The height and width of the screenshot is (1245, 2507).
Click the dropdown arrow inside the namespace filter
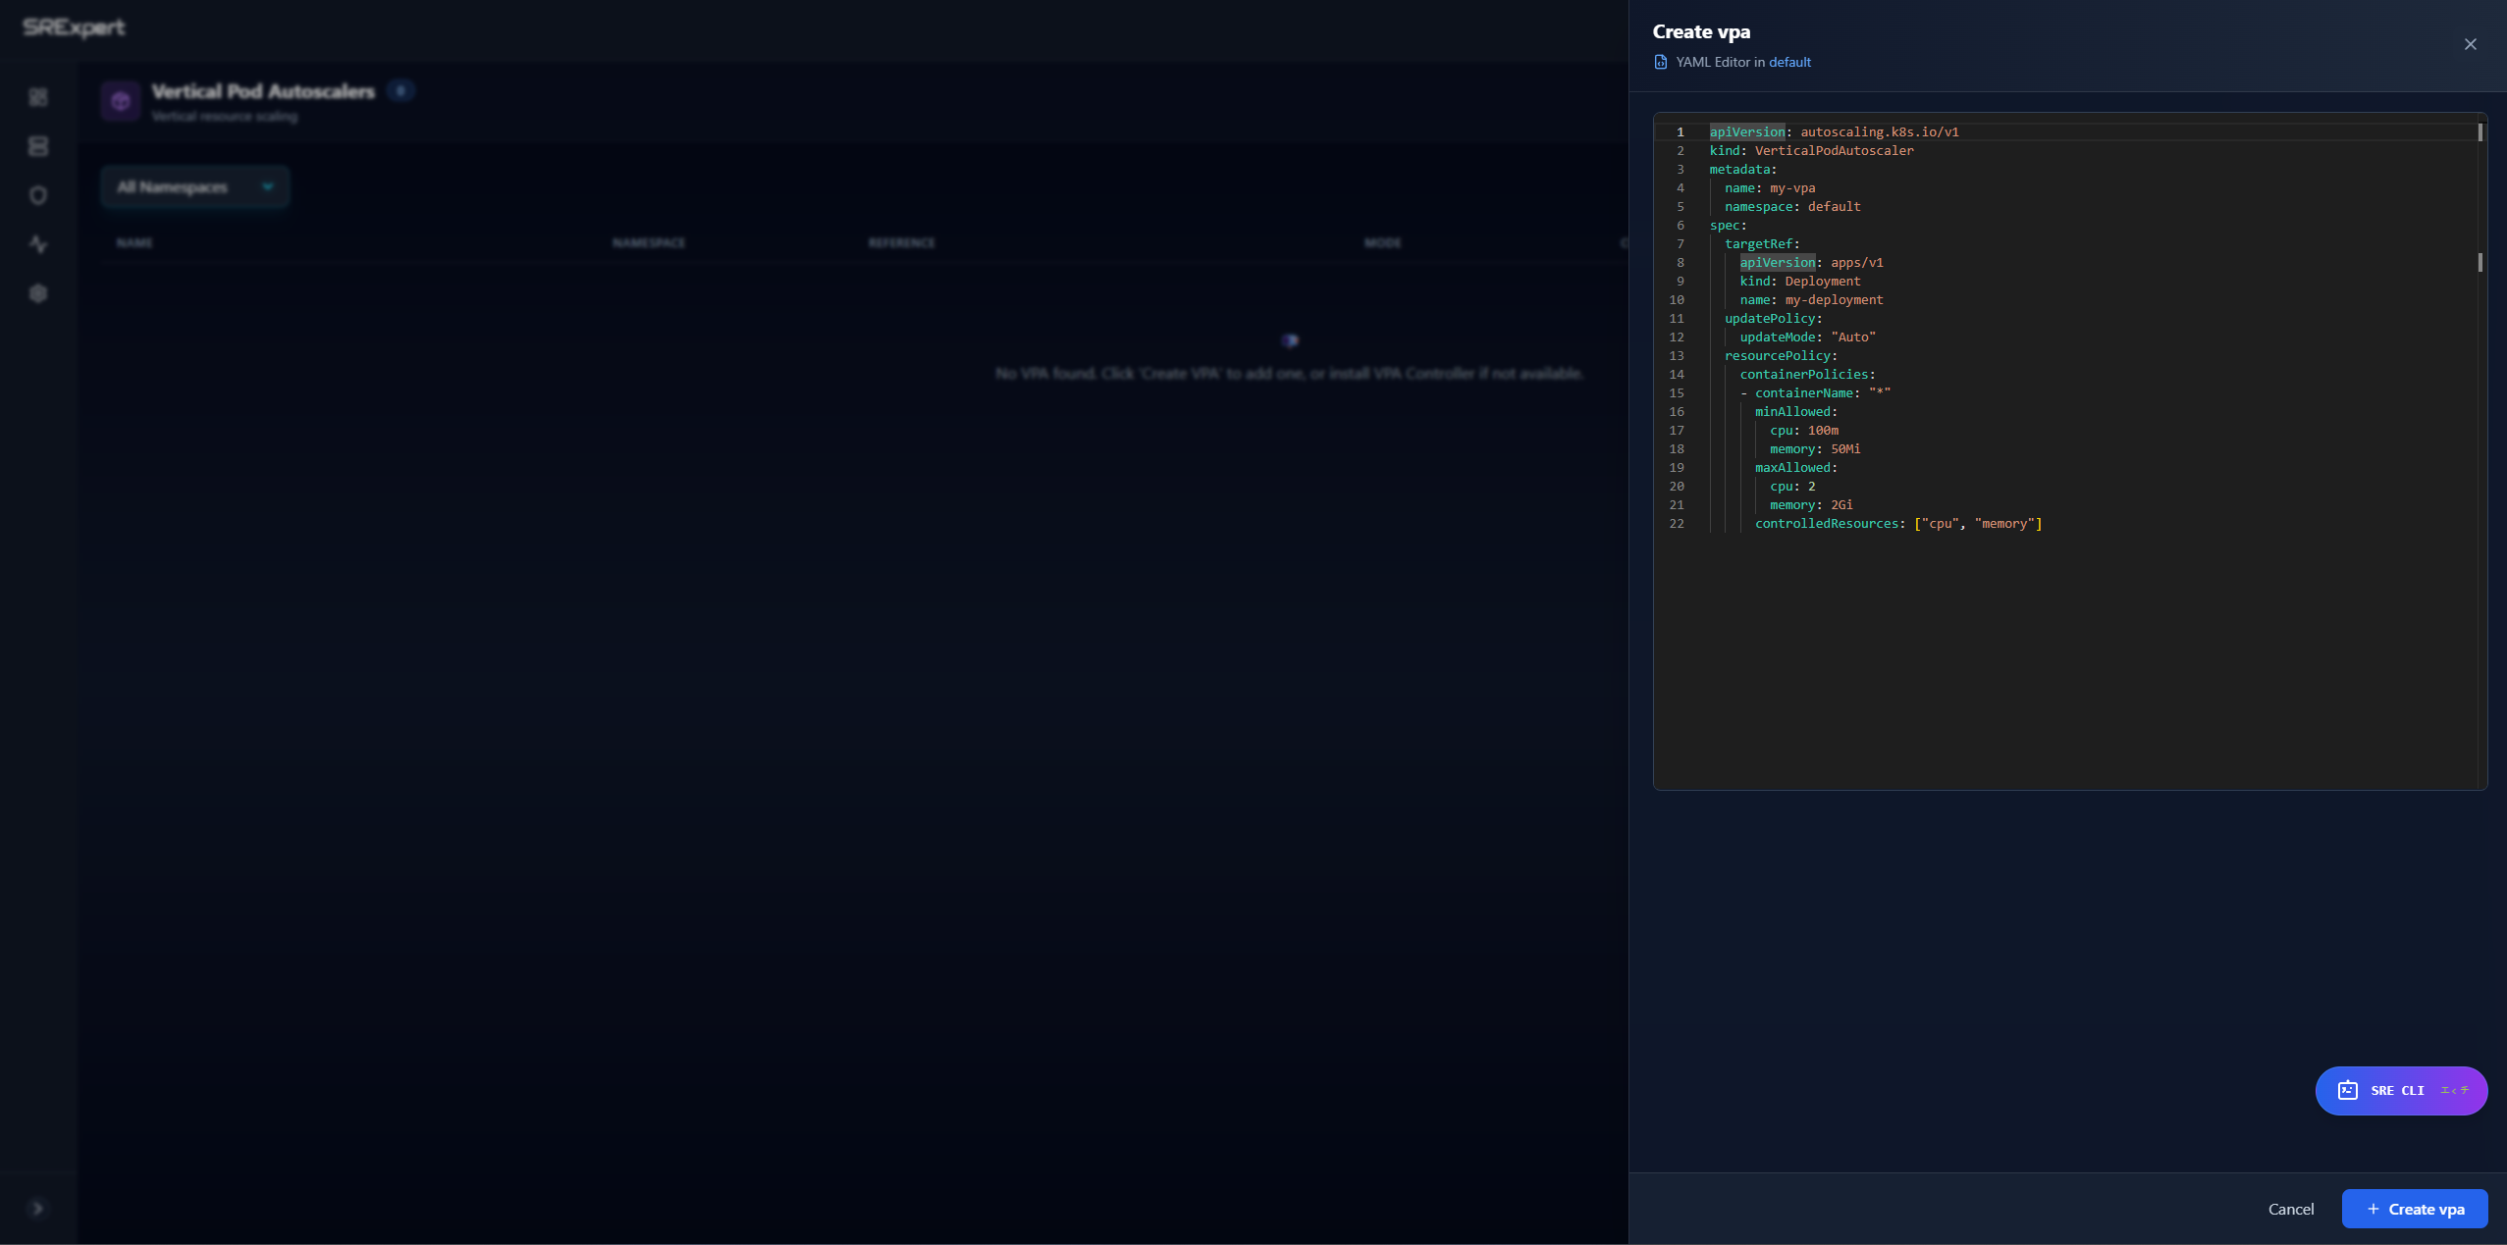click(267, 186)
